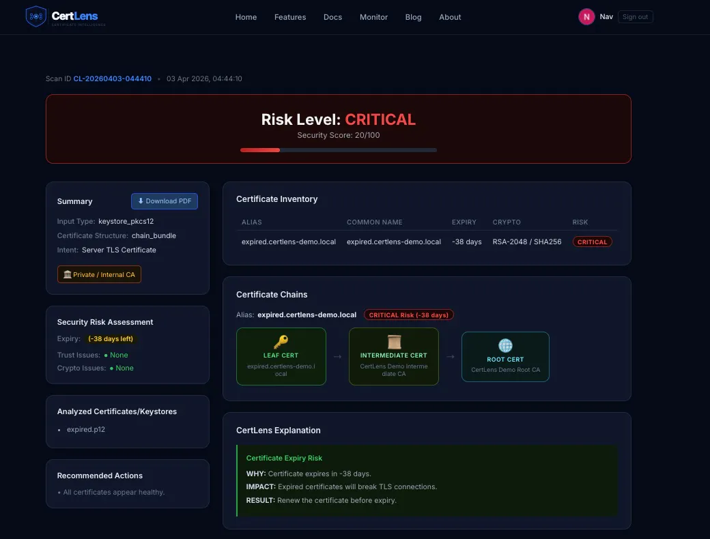Select the Intermediate Cert card
Viewport: 710px width, 539px height.
coord(394,357)
